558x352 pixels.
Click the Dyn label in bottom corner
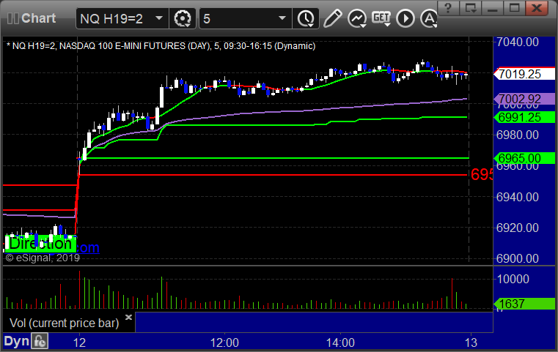16,341
